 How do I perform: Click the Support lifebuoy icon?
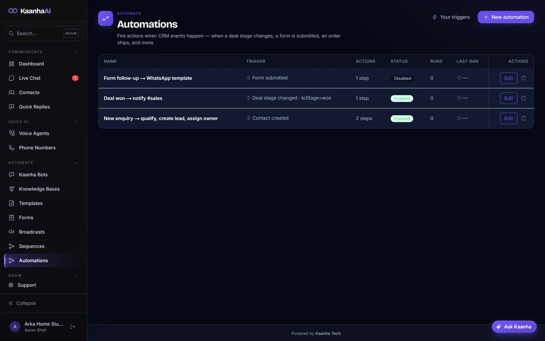pyautogui.click(x=11, y=285)
